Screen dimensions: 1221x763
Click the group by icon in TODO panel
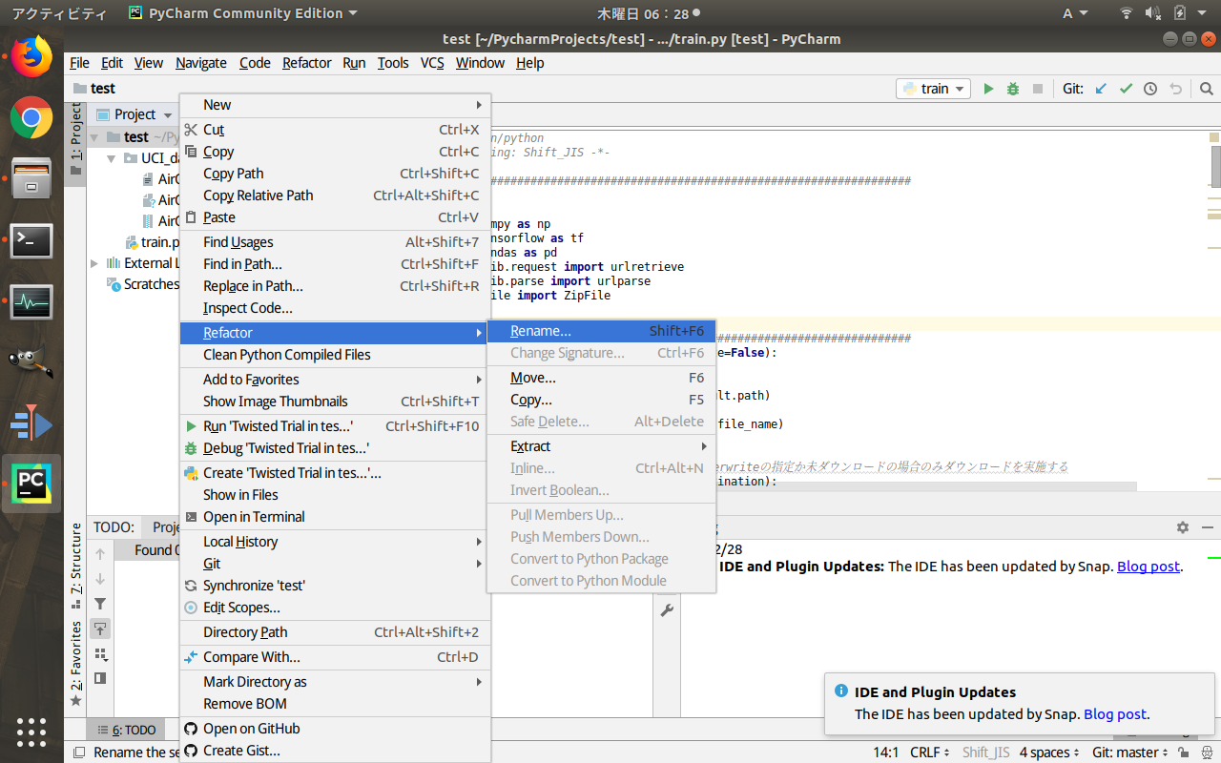coord(100,653)
